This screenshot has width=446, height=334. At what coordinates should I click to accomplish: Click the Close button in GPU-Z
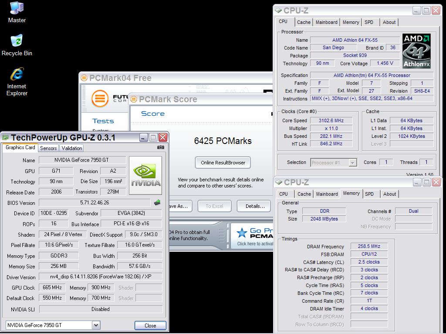pos(150,325)
